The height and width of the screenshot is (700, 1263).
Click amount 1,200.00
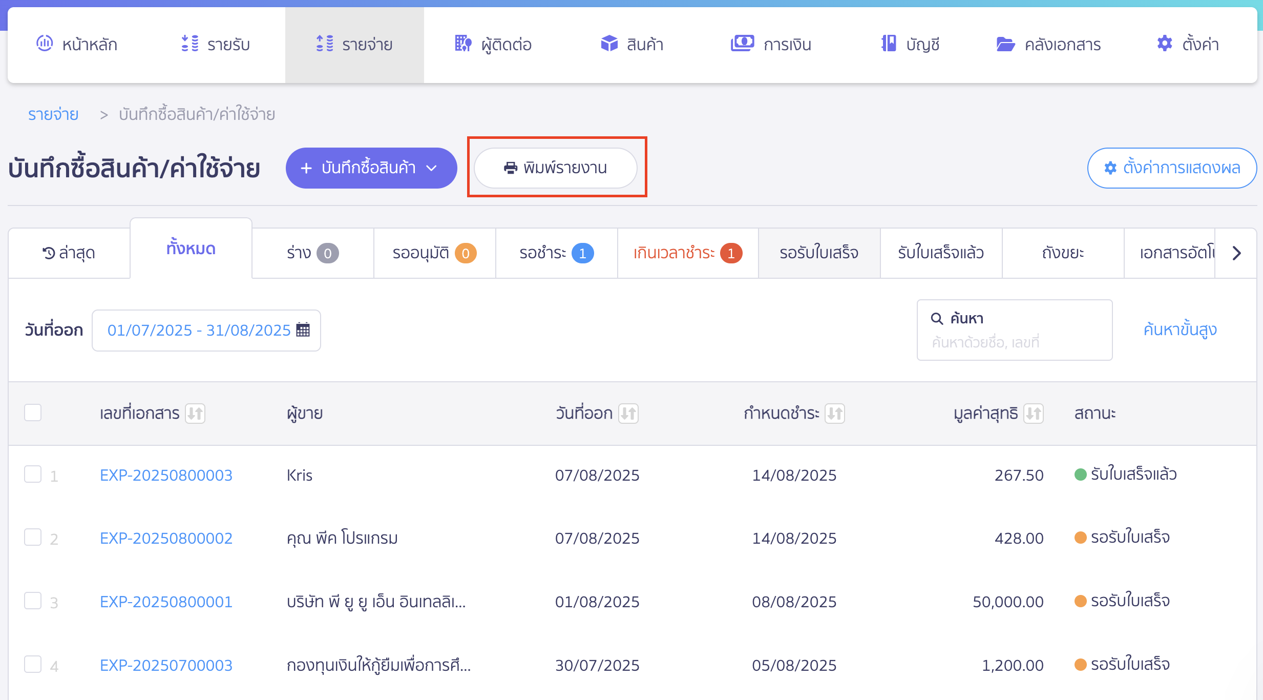(x=1013, y=665)
